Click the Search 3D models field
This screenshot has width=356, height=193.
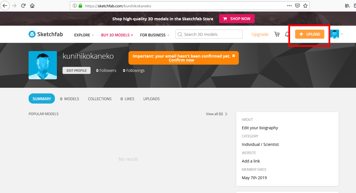pos(209,34)
